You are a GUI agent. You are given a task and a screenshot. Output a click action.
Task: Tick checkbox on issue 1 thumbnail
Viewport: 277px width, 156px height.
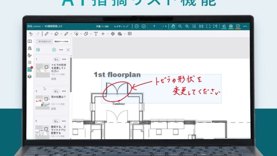(x=46, y=67)
